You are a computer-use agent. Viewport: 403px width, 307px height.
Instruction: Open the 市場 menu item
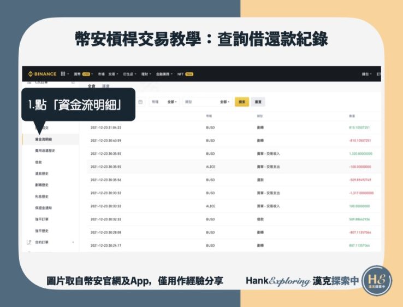(101, 74)
